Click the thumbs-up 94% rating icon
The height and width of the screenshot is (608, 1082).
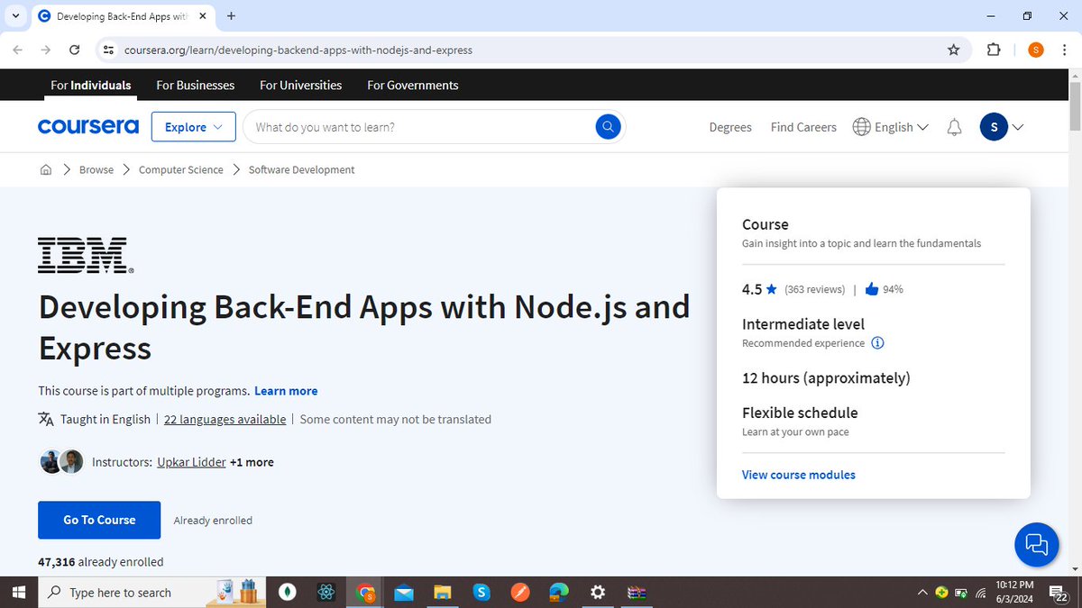[872, 289]
